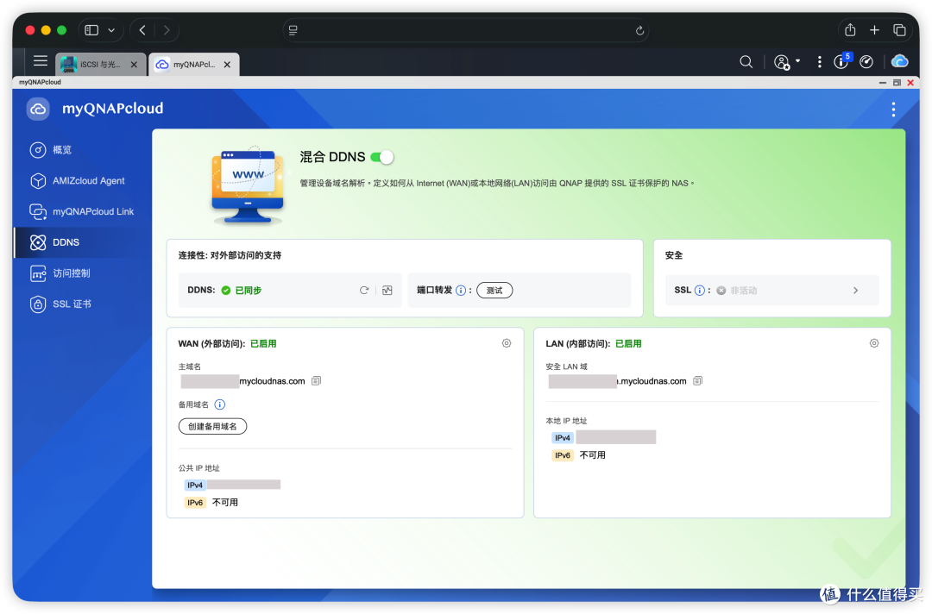The width and height of the screenshot is (932, 614).
Task: Toggle the browser sidebar
Action: point(91,30)
